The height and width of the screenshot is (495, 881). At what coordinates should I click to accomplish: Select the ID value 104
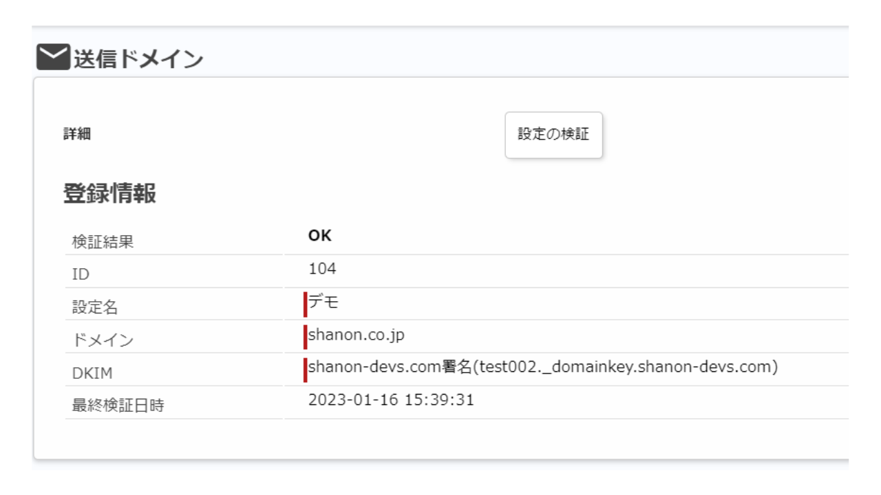pyautogui.click(x=322, y=269)
